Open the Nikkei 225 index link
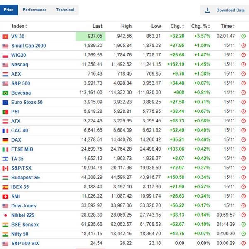 [x=23, y=215]
